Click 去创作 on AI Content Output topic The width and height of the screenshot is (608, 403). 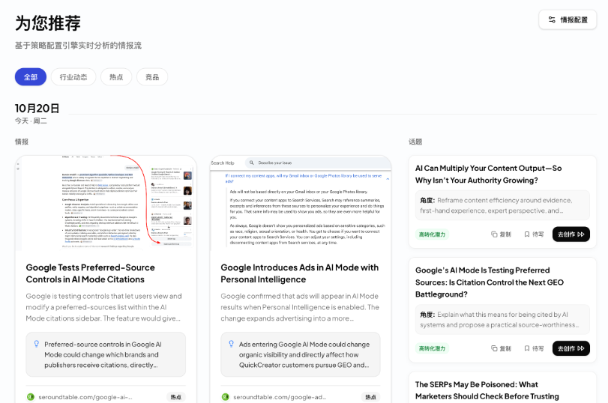(571, 234)
